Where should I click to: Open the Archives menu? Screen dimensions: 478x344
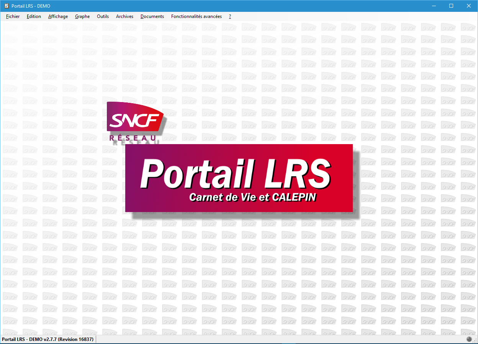124,16
